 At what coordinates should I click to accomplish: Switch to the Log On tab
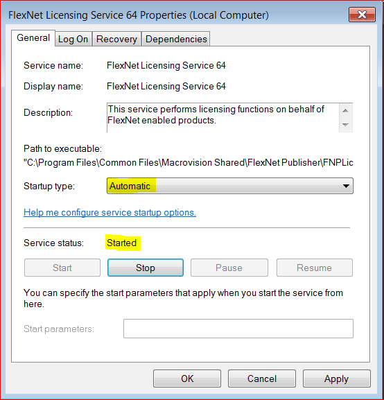(x=73, y=39)
